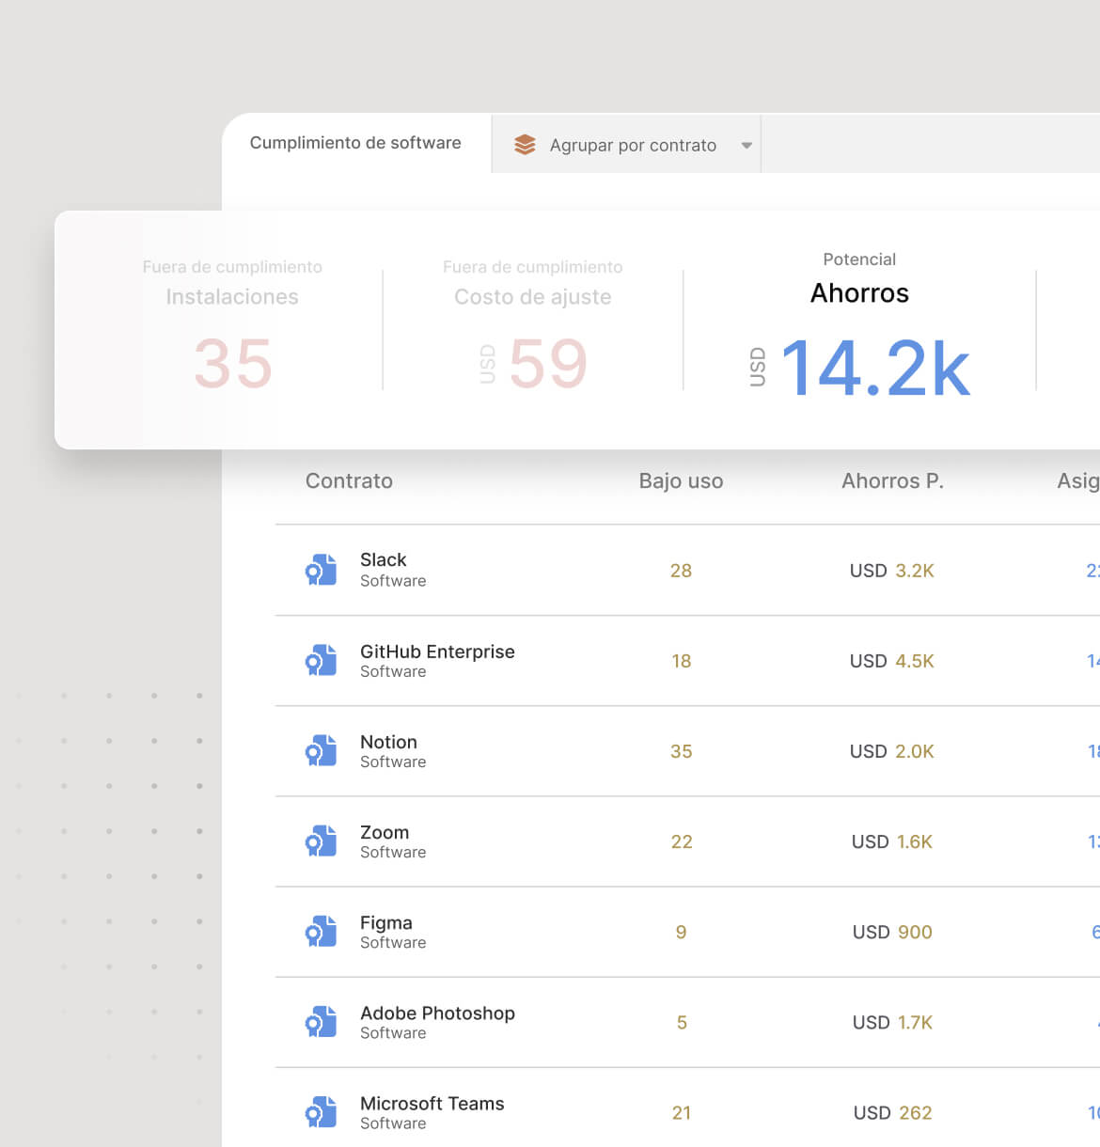The width and height of the screenshot is (1100, 1147).
Task: Click the layers icon beside Agrupar por contrato
Action: coord(525,145)
